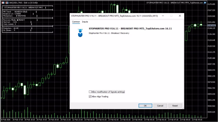This screenshot has width=218, height=122.
Task: Click the 'SL Closes: 0' panel row
Action: pos(9,30)
